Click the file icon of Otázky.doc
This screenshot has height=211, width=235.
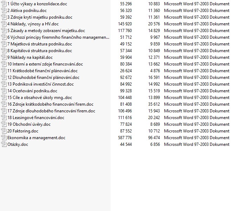[x=4, y=144]
